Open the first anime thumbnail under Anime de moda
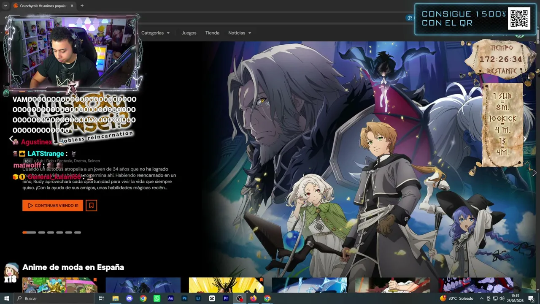 tap(59, 285)
